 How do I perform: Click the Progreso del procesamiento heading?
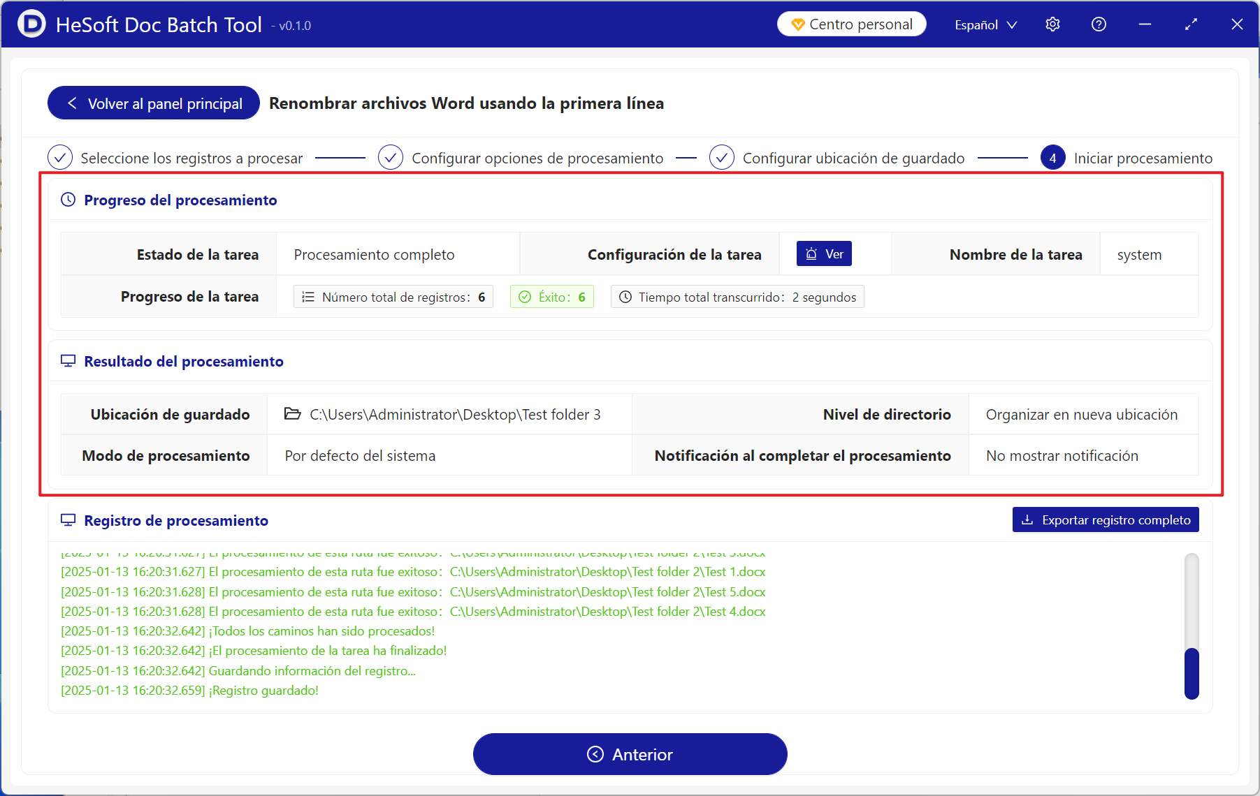coord(180,200)
